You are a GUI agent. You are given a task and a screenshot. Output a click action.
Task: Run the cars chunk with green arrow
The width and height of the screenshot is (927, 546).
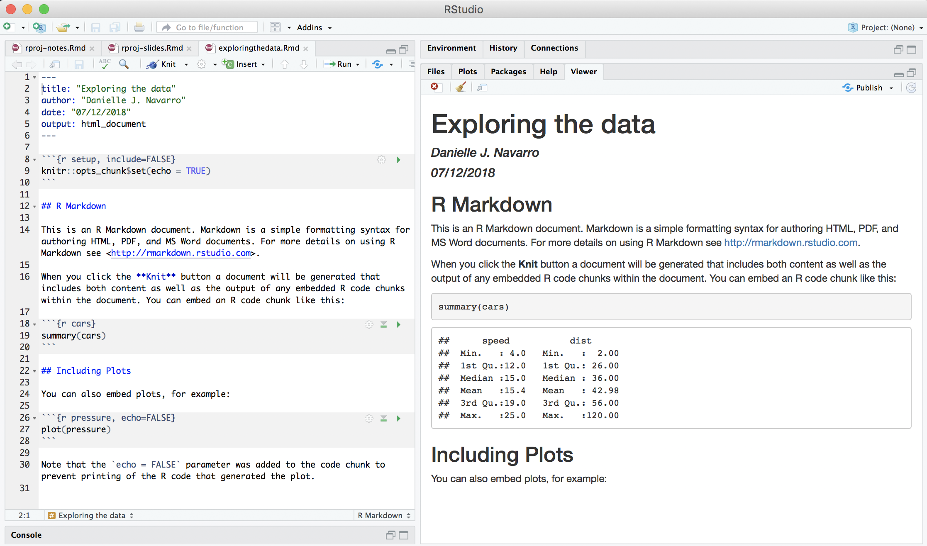(398, 324)
